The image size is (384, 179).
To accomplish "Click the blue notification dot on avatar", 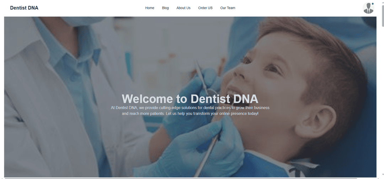I will (373, 4).
